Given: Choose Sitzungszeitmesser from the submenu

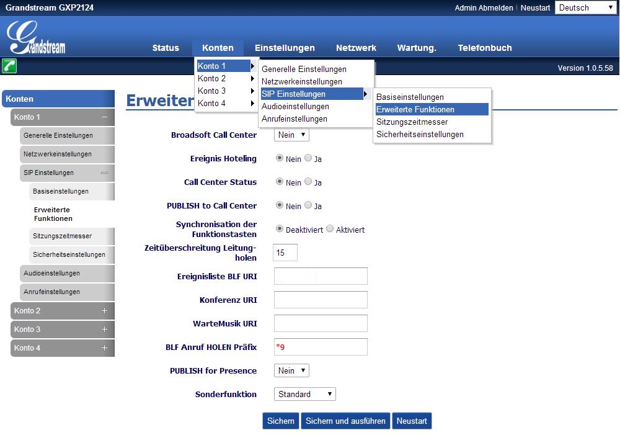Looking at the screenshot, I should point(412,122).
